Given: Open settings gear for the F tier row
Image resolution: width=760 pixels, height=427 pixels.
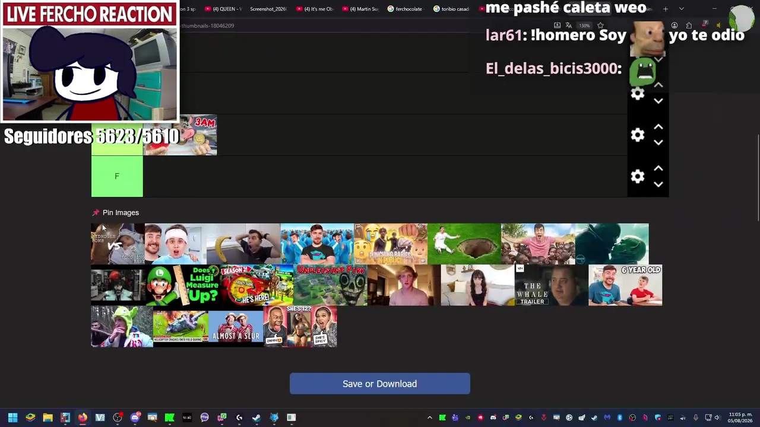Looking at the screenshot, I should 638,176.
